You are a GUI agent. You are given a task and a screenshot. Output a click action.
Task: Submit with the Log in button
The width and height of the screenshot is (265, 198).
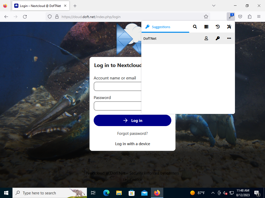(x=132, y=120)
